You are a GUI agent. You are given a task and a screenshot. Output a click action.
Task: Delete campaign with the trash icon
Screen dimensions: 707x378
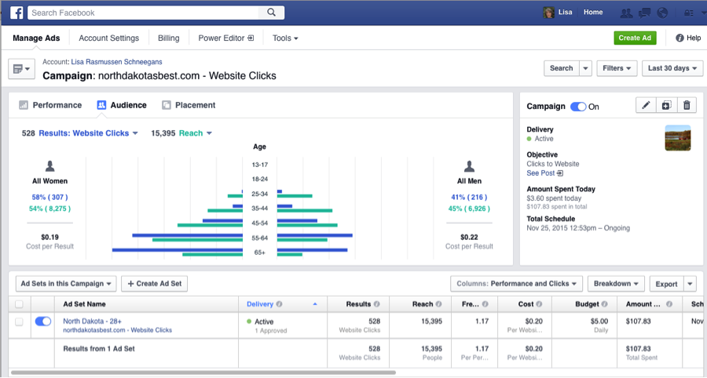pos(687,106)
